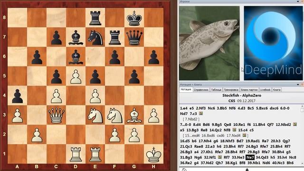This screenshot has width=304, height=171.
Task: Click the white pawn on c4
Action: 57,96
